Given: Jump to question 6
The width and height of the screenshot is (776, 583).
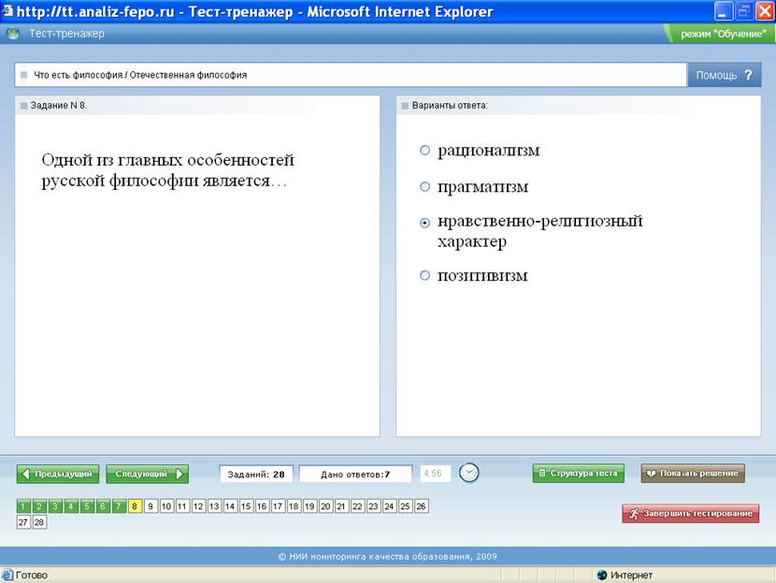Looking at the screenshot, I should pyautogui.click(x=103, y=506).
